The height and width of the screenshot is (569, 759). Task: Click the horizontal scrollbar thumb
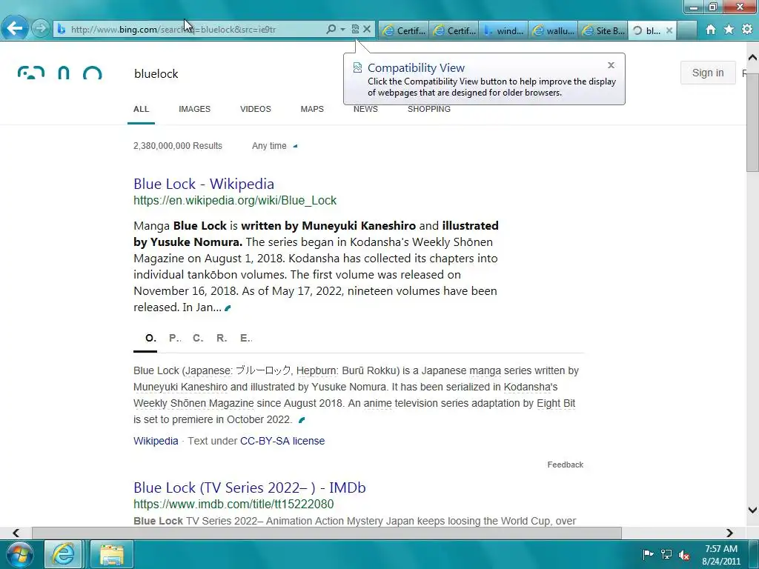(327, 533)
